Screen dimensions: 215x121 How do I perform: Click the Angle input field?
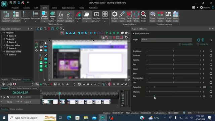[x=166, y=40]
